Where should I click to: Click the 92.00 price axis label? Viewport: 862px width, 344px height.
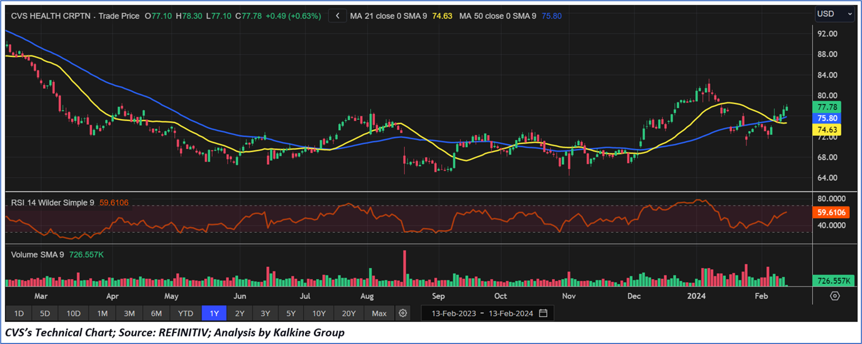pos(827,34)
